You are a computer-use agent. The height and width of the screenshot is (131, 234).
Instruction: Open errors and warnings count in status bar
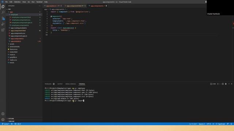click(x=18, y=124)
